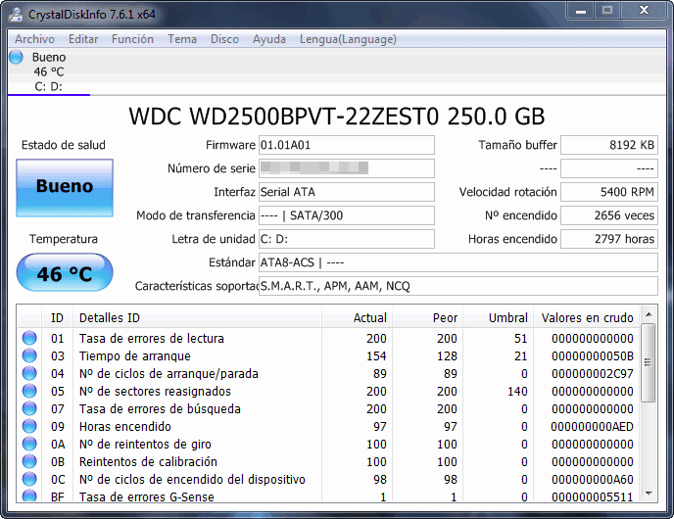Click status orb for attribute 07
This screenshot has width=674, height=519.
29,408
